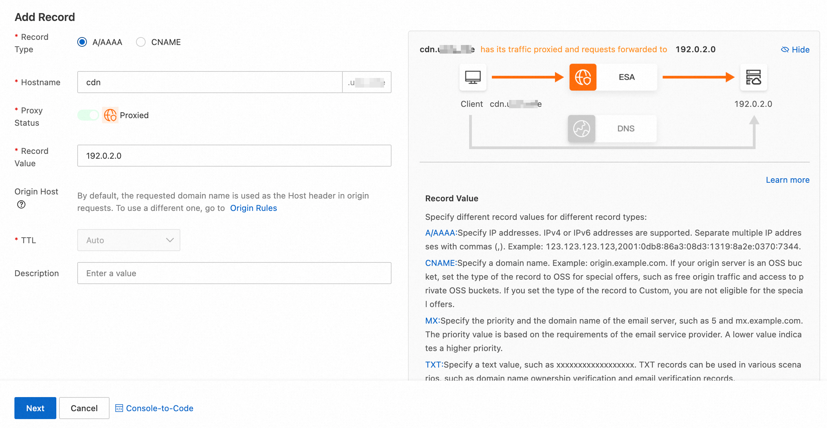Click the Cancel button
This screenshot has height=428, width=827.
(x=84, y=408)
